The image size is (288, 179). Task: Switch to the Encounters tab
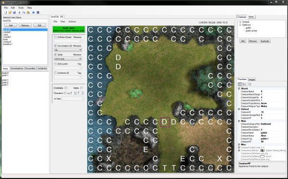(30, 68)
